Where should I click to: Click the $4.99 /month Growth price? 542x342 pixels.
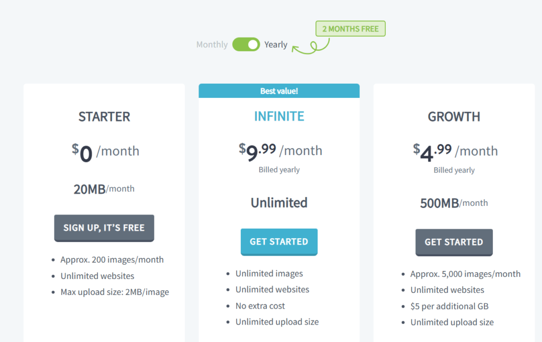[455, 151]
